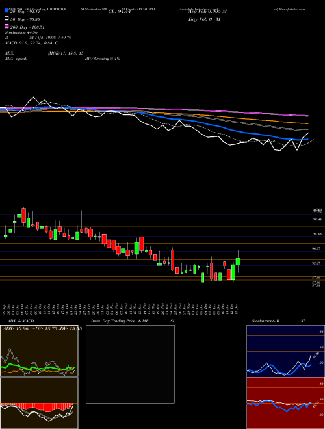Click the blue 20 Day EMA legend swatch
This screenshot has width=325, height=429.
(6, 11)
